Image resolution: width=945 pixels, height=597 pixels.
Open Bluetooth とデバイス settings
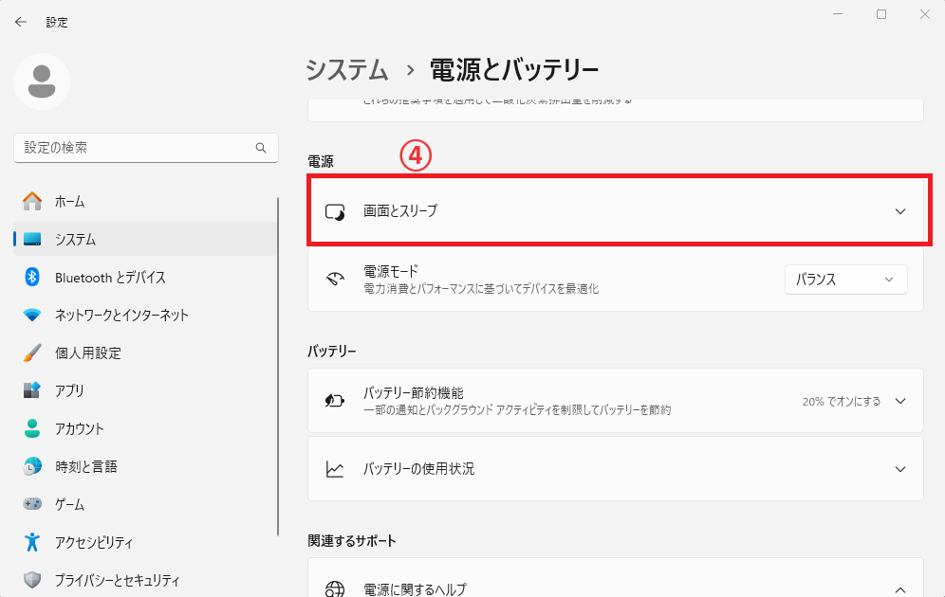click(x=110, y=277)
